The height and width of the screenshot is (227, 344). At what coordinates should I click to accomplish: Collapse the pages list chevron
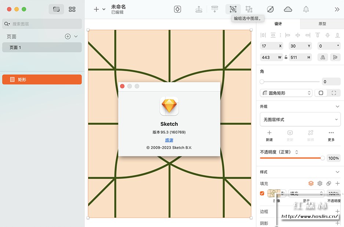click(x=76, y=36)
